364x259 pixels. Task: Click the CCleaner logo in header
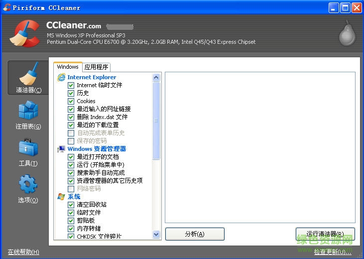coord(24,33)
